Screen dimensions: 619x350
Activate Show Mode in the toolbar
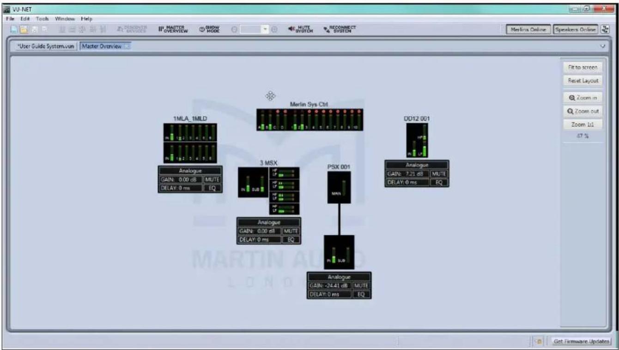point(209,30)
